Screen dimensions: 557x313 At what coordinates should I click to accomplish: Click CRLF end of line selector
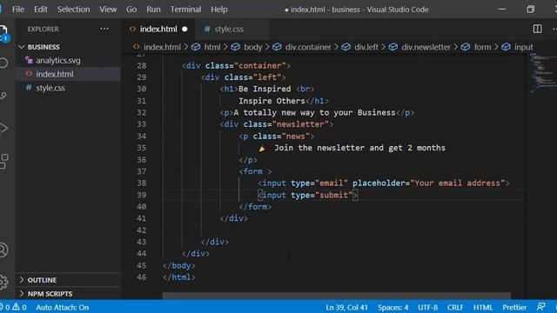(x=455, y=307)
